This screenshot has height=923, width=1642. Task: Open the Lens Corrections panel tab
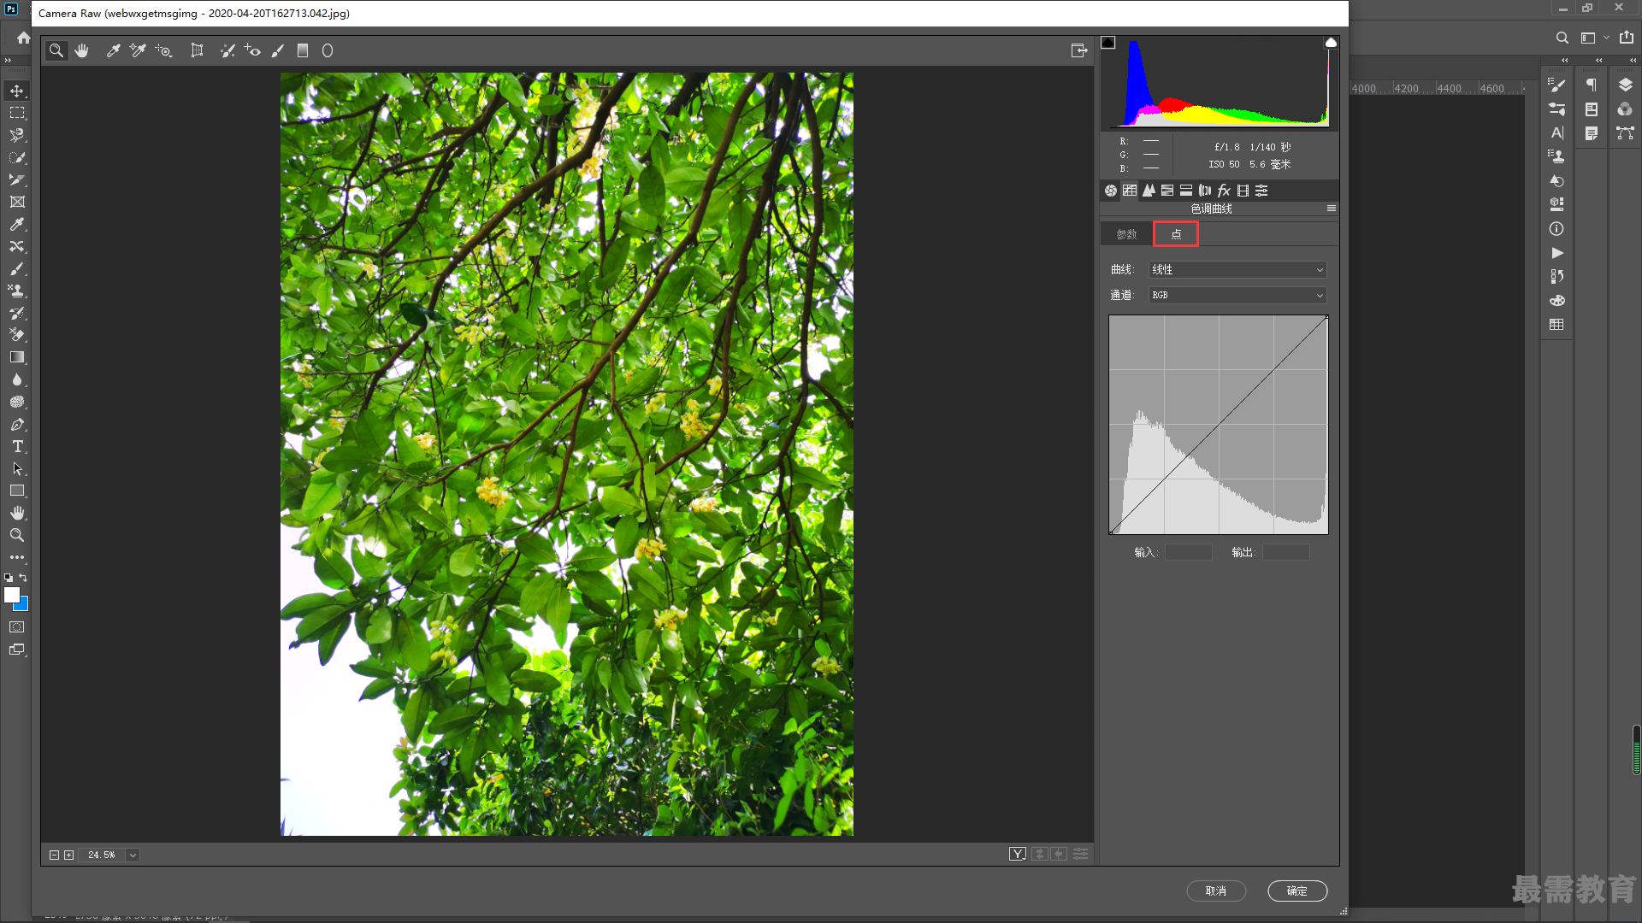tap(1205, 191)
